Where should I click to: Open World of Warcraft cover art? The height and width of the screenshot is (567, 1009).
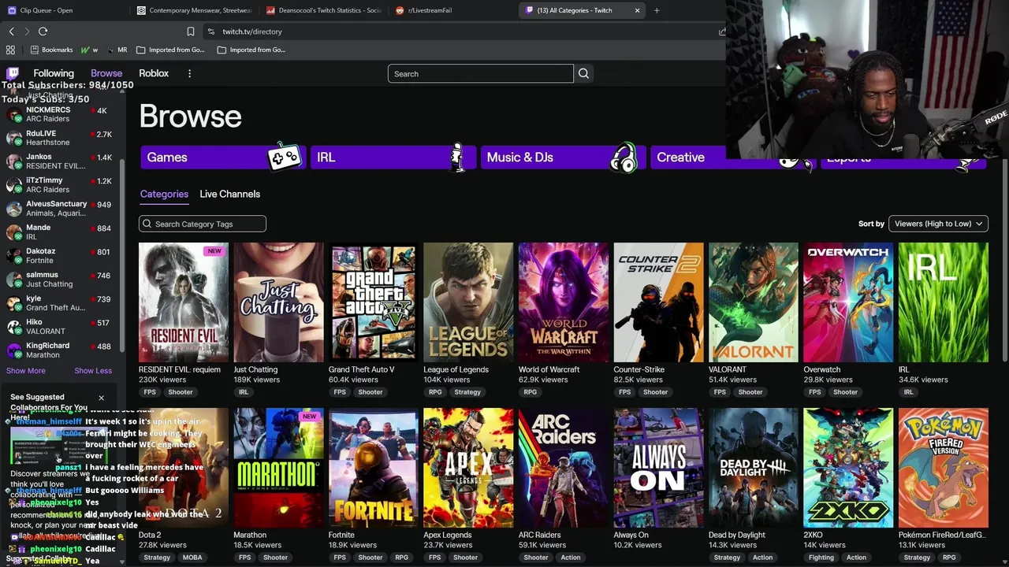click(x=564, y=302)
